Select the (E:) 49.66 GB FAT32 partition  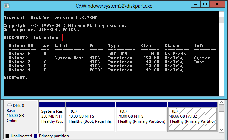point(191,116)
